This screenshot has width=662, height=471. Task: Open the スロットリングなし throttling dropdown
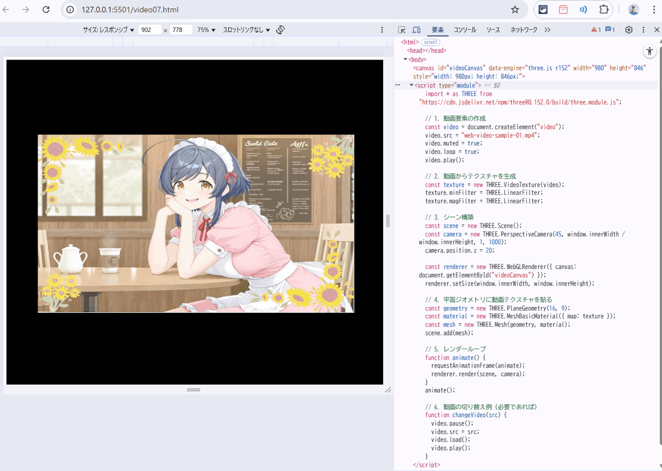(246, 30)
